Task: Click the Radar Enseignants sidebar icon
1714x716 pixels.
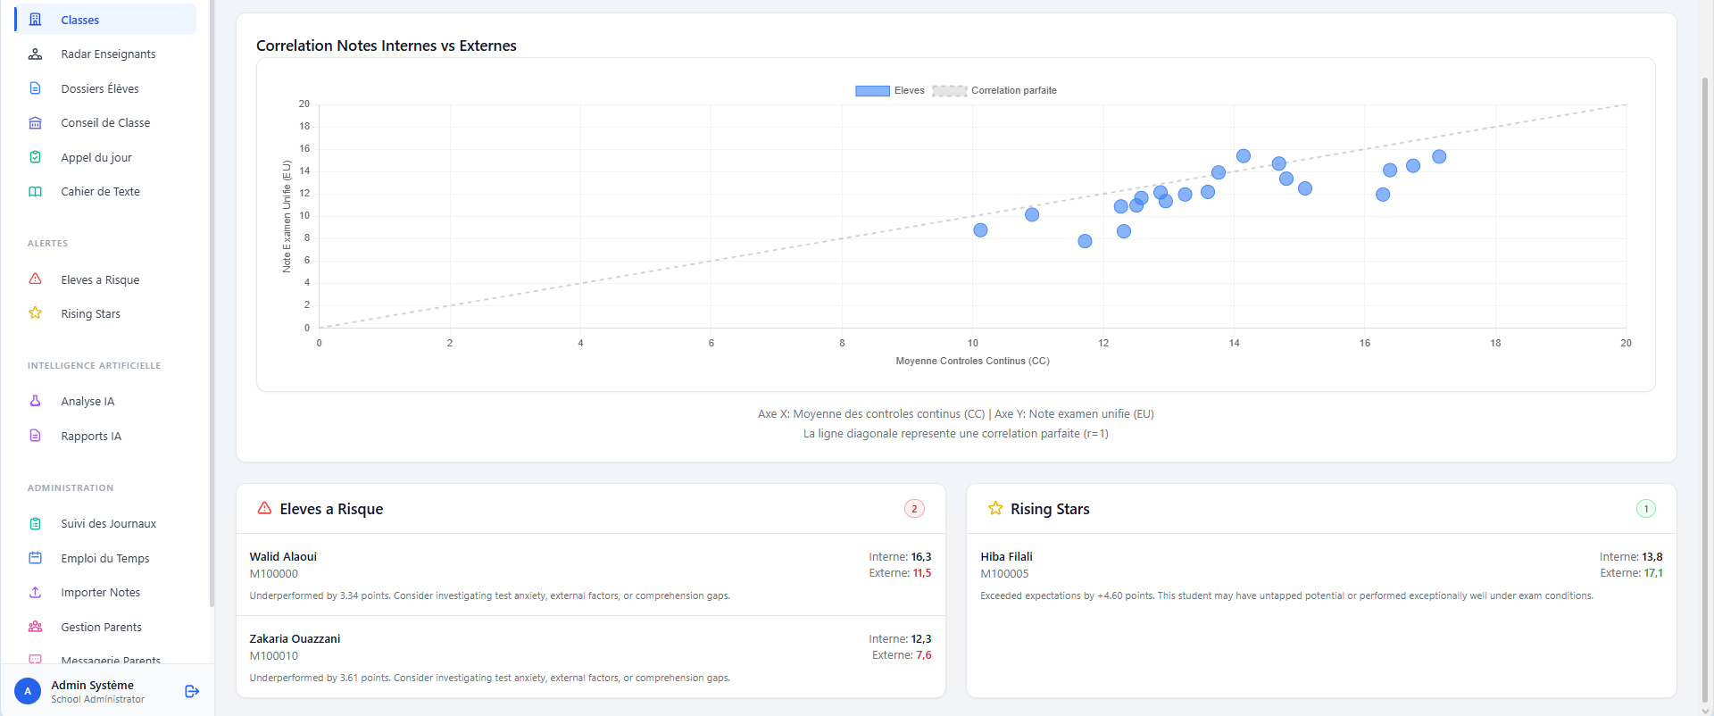Action: coord(36,54)
